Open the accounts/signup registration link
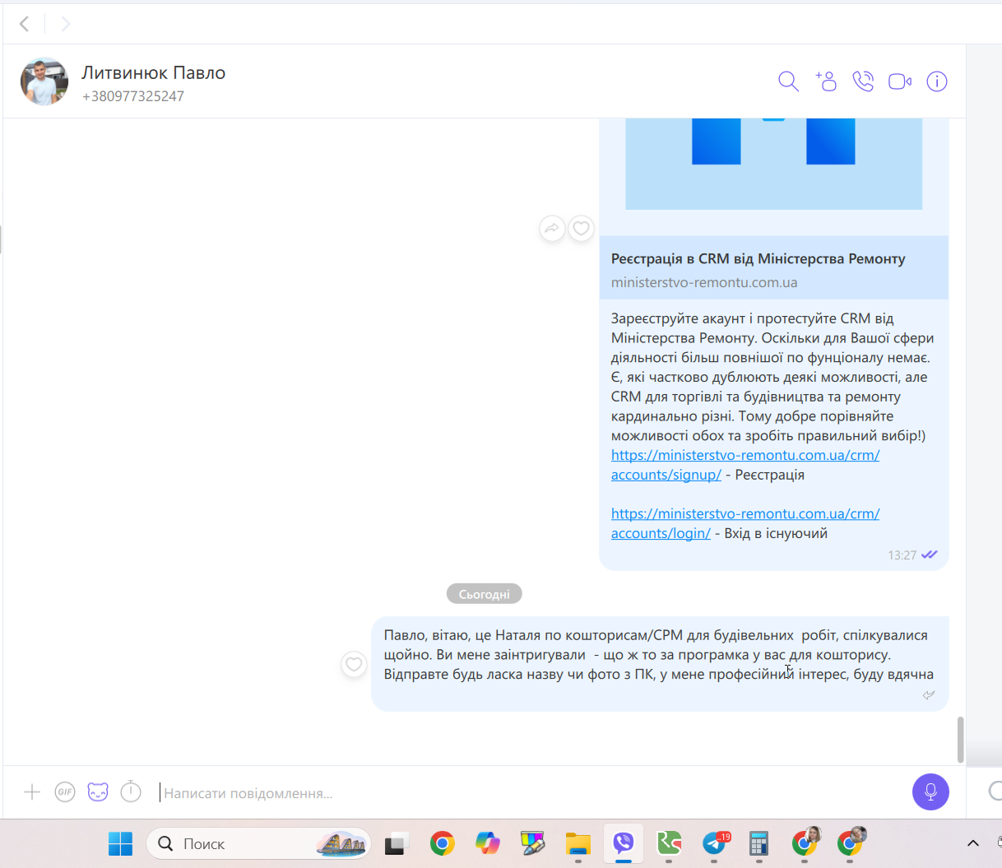The width and height of the screenshot is (1002, 868). tap(745, 465)
